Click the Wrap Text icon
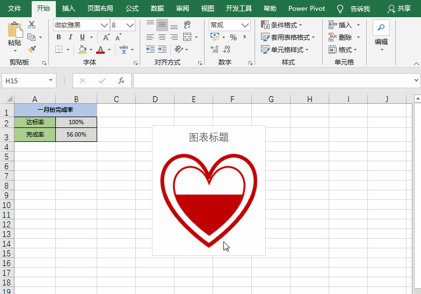Viewport: 421px width, 294px height. pos(187,25)
